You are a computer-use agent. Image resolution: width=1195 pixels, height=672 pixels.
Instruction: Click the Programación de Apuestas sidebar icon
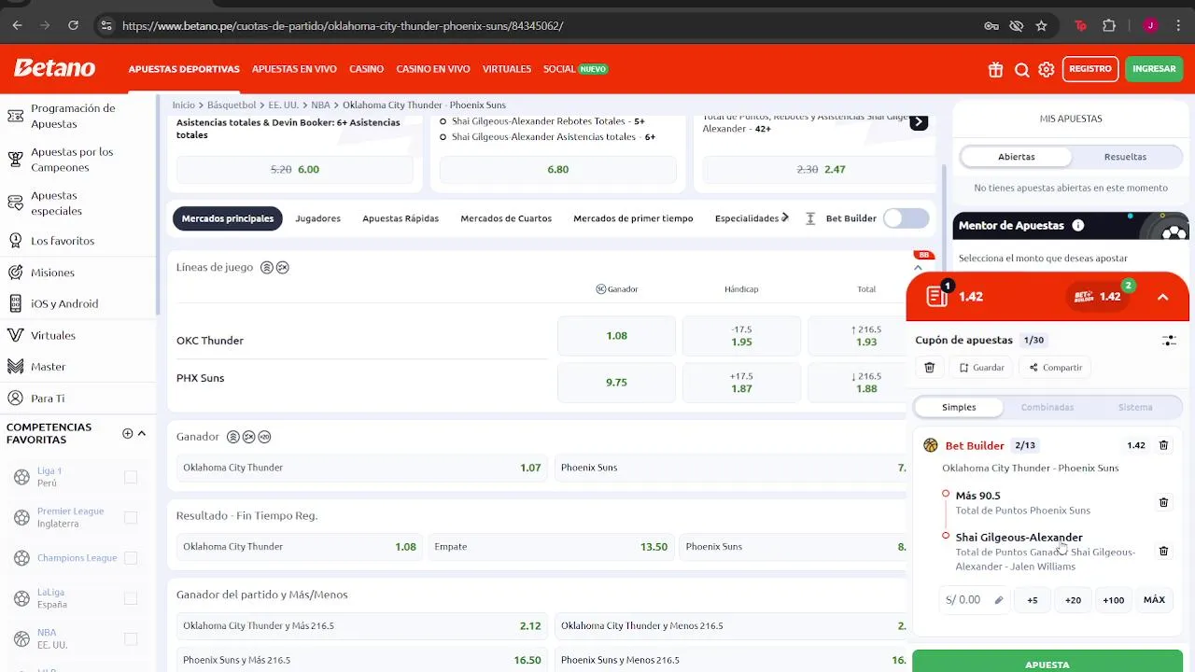coord(15,116)
